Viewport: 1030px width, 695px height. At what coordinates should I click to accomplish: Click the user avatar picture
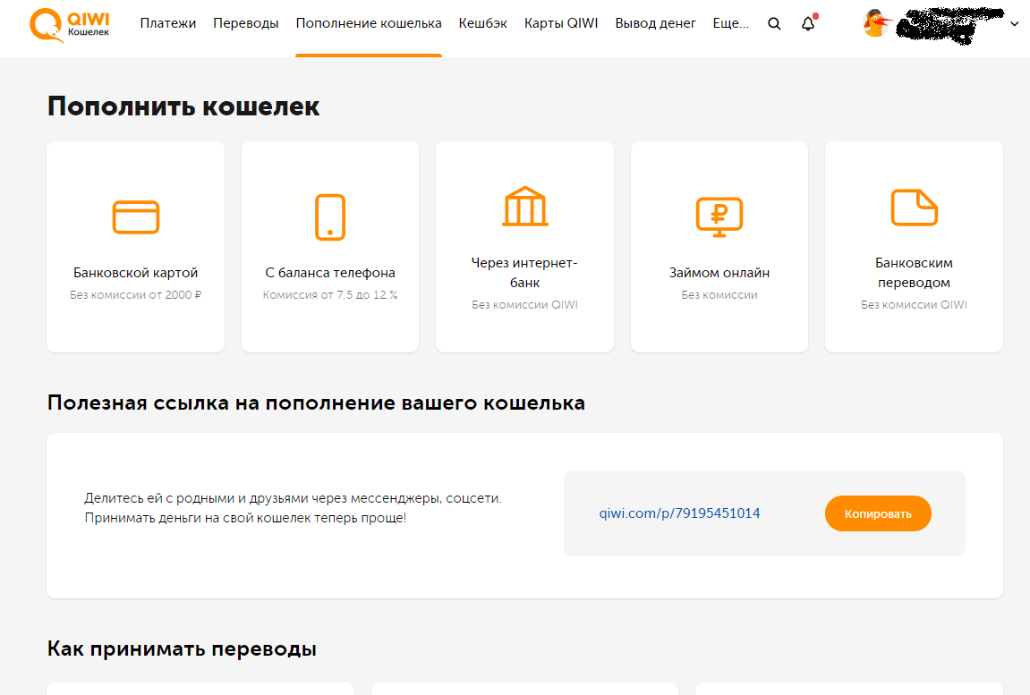pos(877,23)
